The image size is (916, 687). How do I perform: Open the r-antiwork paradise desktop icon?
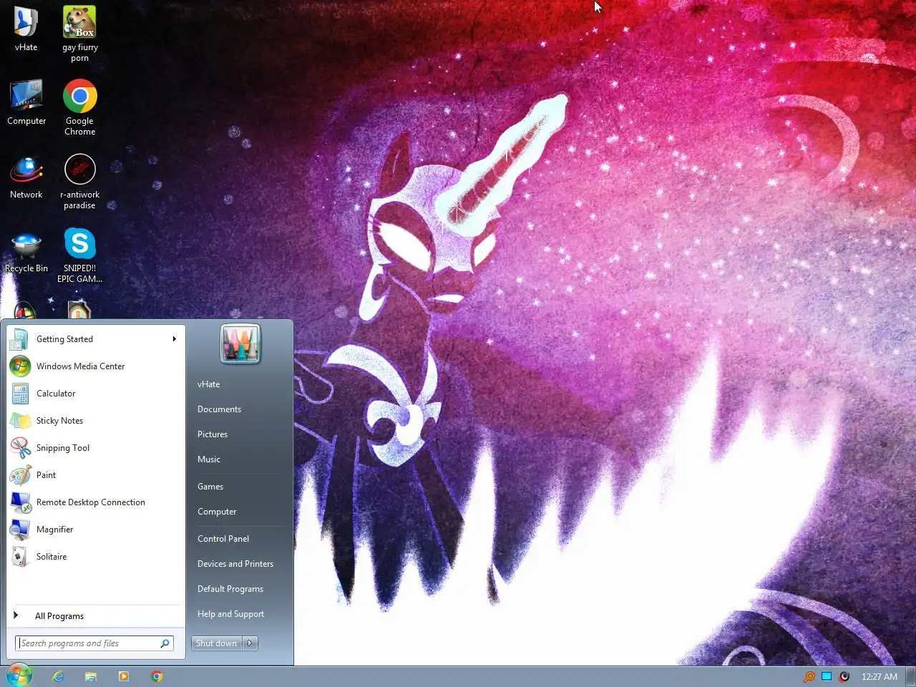tap(79, 181)
